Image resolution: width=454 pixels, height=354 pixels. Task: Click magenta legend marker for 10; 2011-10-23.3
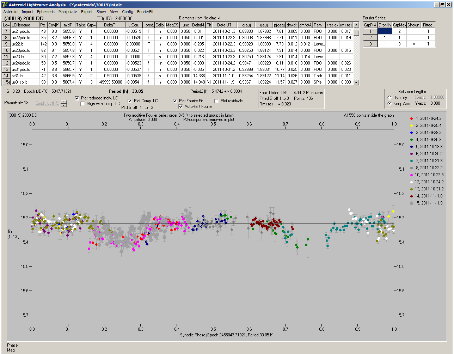[x=411, y=175]
